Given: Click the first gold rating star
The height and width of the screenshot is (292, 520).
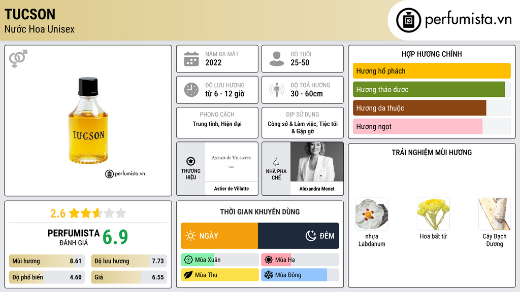Looking at the screenshot, I should coord(74,213).
